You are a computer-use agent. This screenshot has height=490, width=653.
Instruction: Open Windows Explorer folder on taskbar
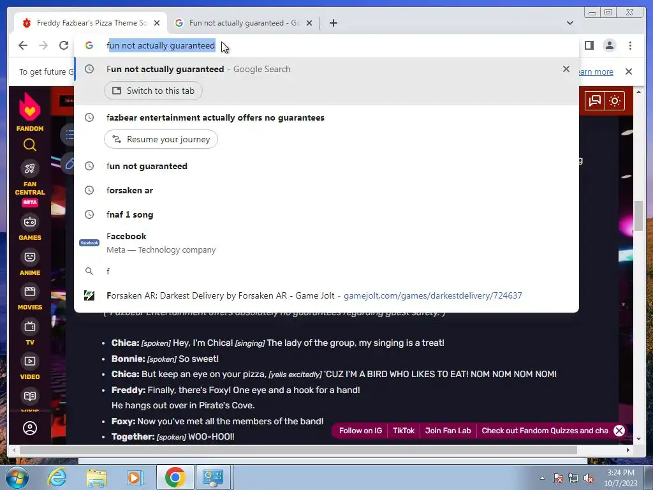96,477
